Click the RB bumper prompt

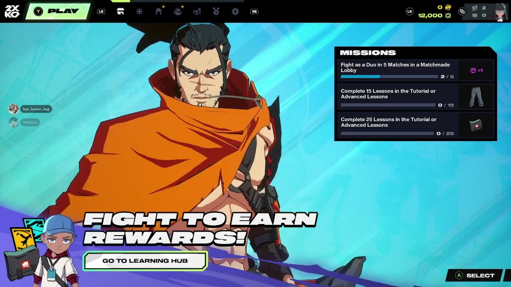[254, 12]
